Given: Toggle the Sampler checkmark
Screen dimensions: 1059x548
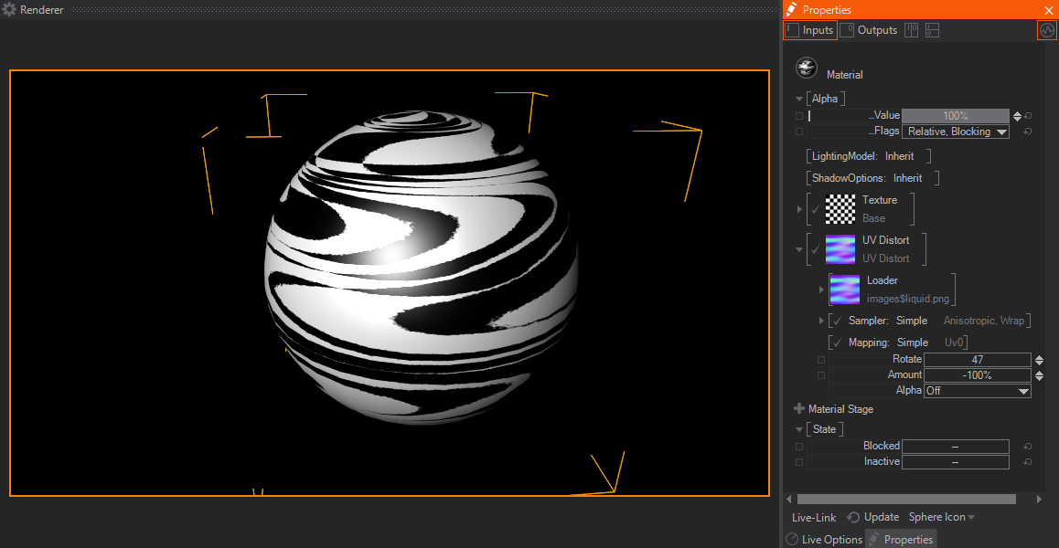Looking at the screenshot, I should point(836,321).
